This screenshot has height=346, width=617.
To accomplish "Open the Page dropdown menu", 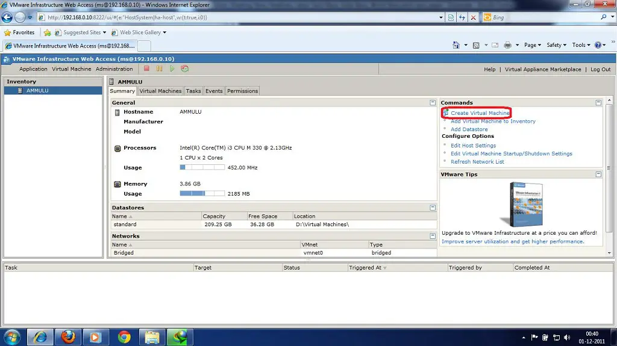I will click(533, 45).
